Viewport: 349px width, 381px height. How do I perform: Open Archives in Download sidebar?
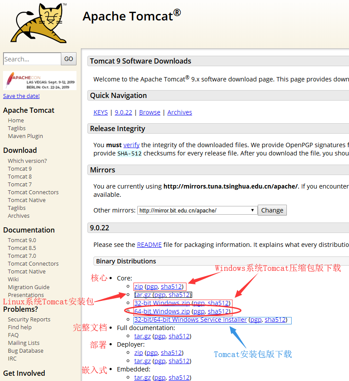pyautogui.click(x=19, y=216)
